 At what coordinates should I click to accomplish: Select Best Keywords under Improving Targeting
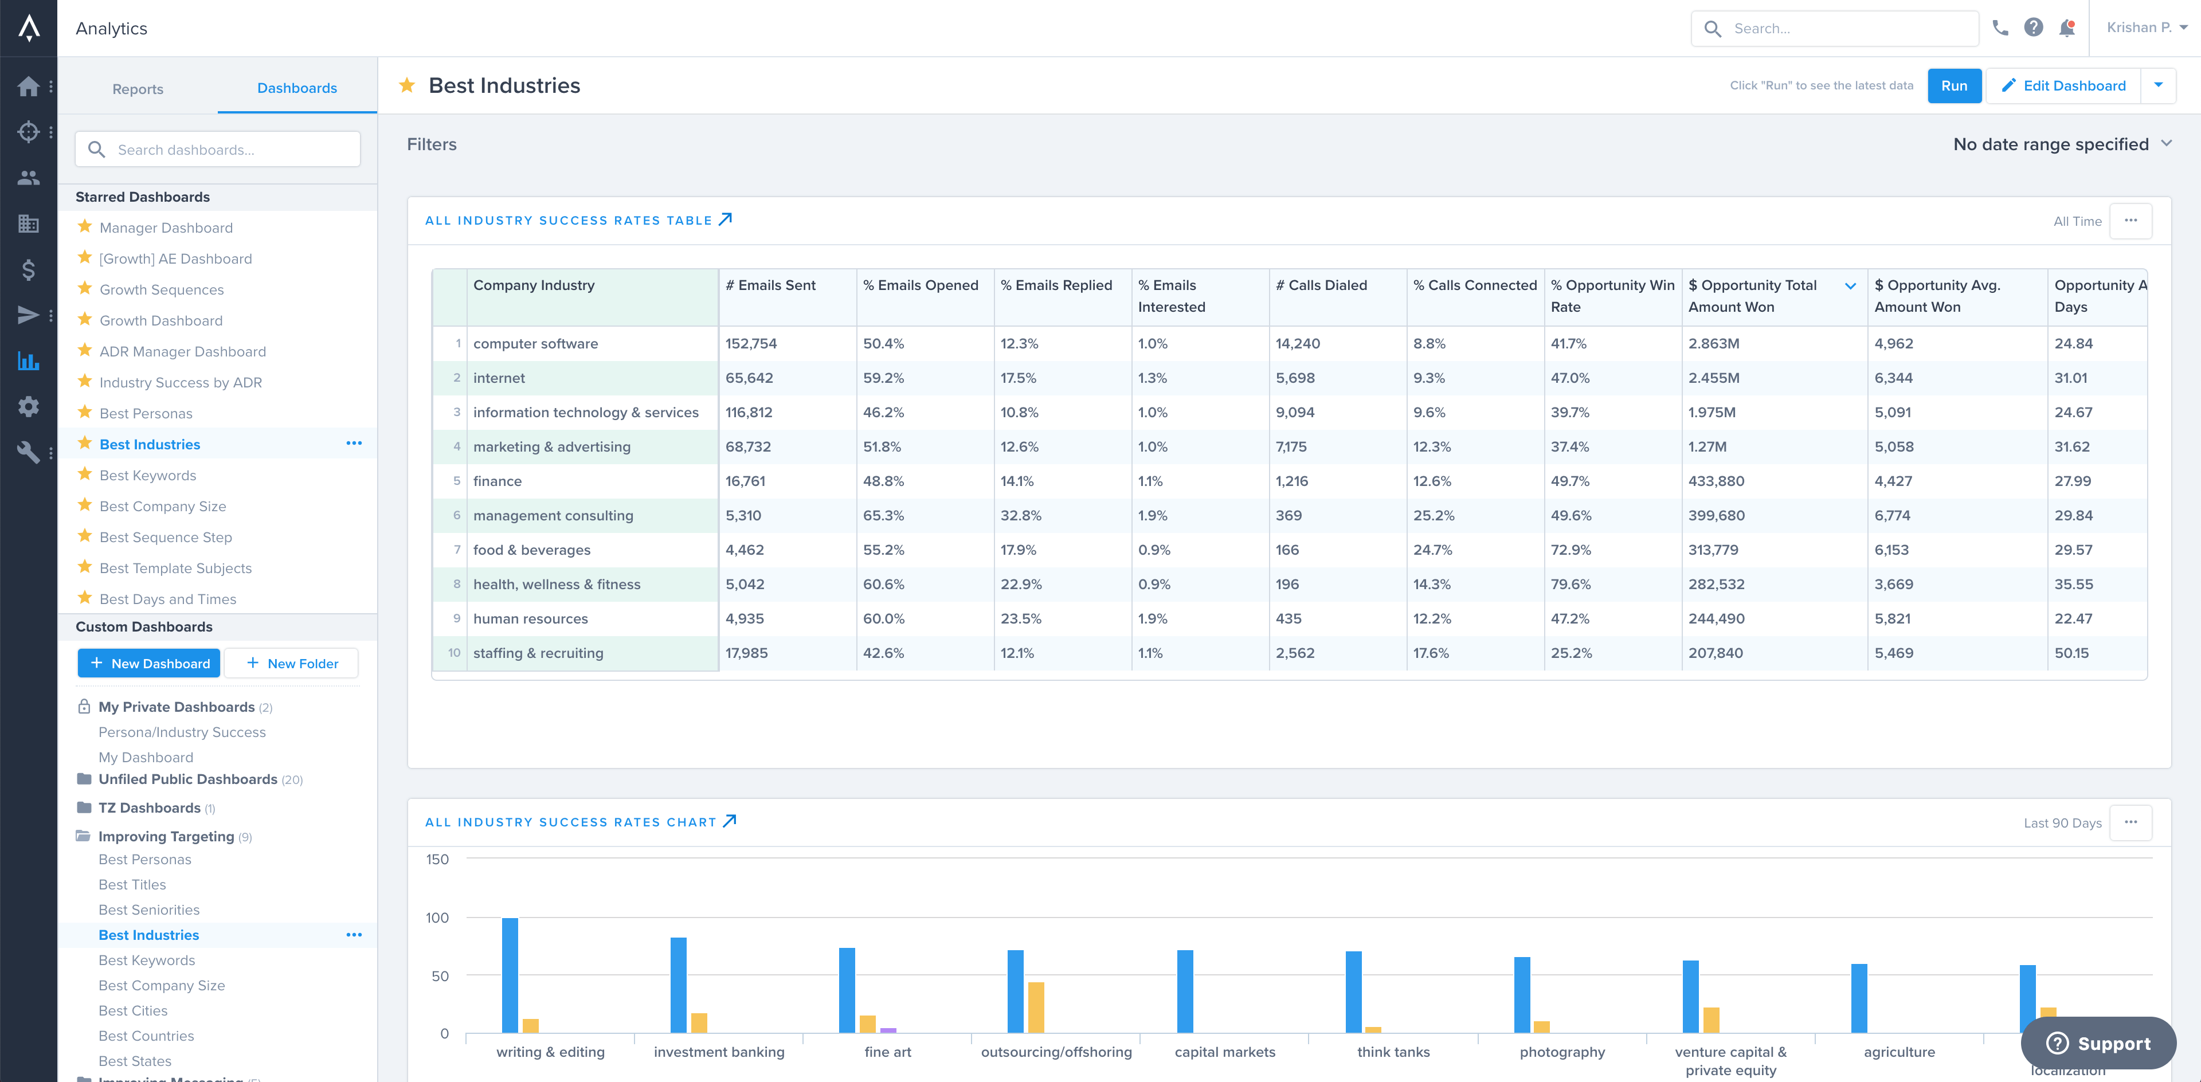(x=146, y=960)
